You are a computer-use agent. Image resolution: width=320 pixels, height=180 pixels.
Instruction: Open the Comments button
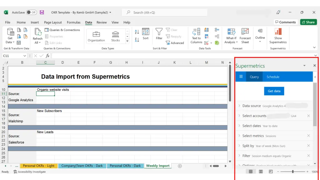285,22
